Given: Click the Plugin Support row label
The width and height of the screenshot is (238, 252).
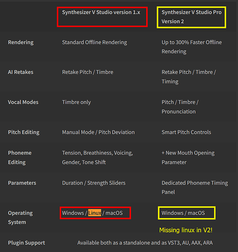Looking at the screenshot, I should (x=26, y=243).
